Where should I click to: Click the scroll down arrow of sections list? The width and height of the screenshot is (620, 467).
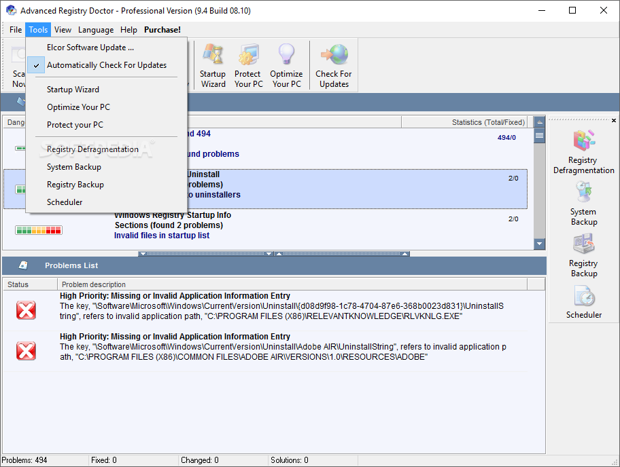click(x=539, y=244)
